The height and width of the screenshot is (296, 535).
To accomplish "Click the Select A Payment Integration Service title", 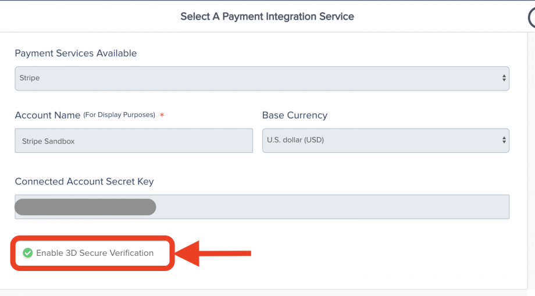I will pos(267,16).
